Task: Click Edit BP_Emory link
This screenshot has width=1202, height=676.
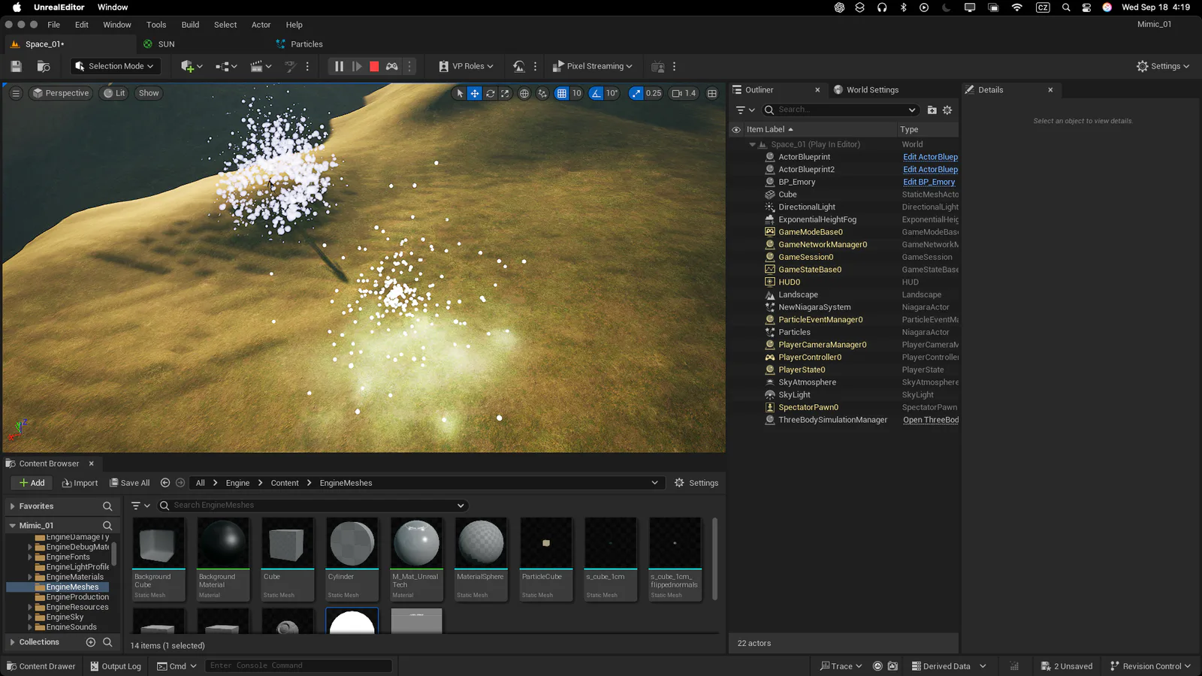Action: tap(929, 182)
